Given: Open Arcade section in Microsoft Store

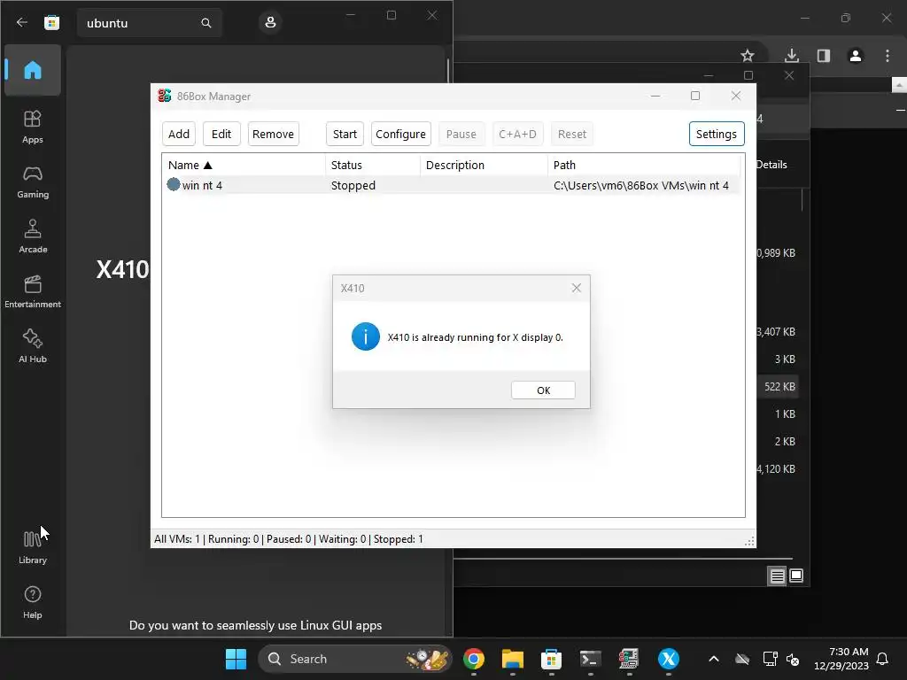Looking at the screenshot, I should [x=33, y=236].
